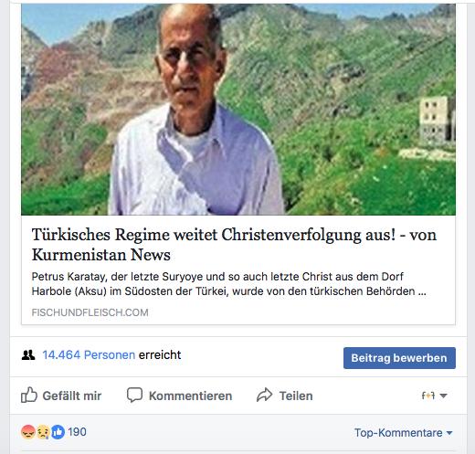Viewport: 475px width, 454px height.
Task: Click the share arrow icon
Action: pos(264,395)
